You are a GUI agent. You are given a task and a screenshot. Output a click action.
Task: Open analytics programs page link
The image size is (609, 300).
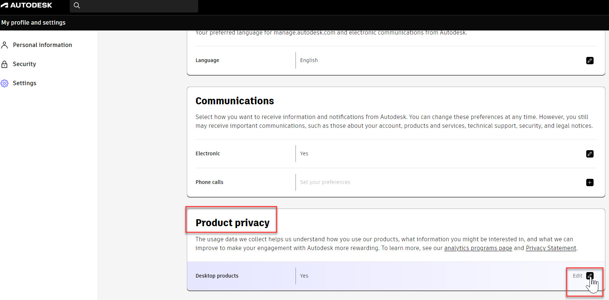tap(478, 248)
